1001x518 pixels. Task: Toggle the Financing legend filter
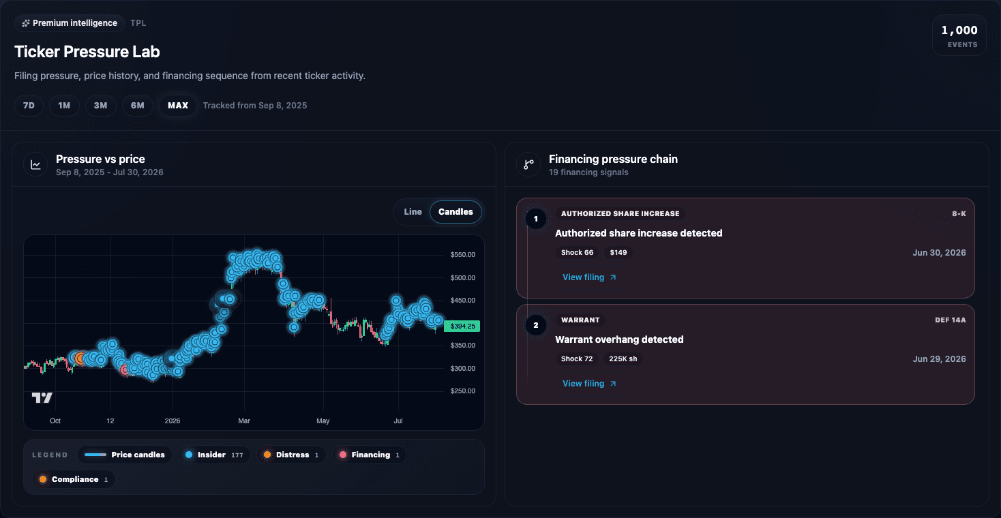coord(370,455)
